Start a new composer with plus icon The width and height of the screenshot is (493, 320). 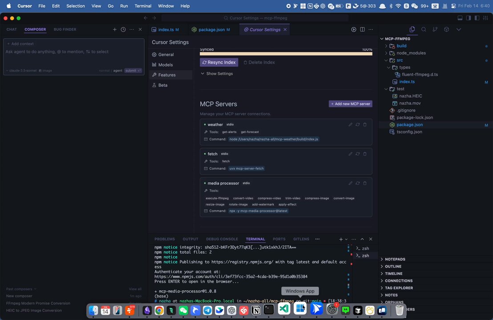tap(114, 29)
